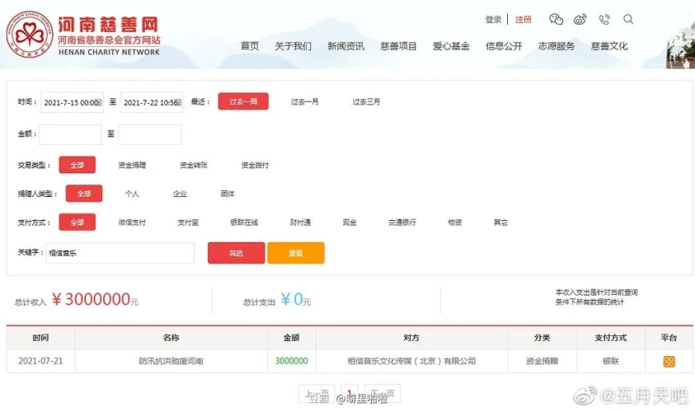The height and width of the screenshot is (412, 695).
Task: Click the 登录 login link
Action: tap(493, 20)
